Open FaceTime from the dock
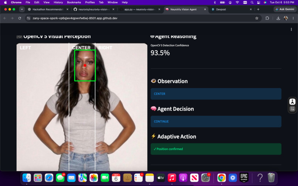 105,178
